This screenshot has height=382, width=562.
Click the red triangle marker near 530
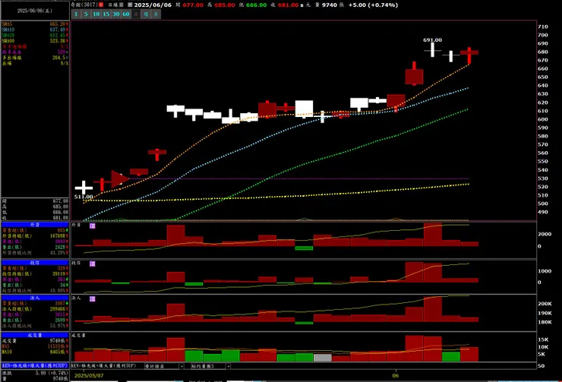pyautogui.click(x=120, y=178)
